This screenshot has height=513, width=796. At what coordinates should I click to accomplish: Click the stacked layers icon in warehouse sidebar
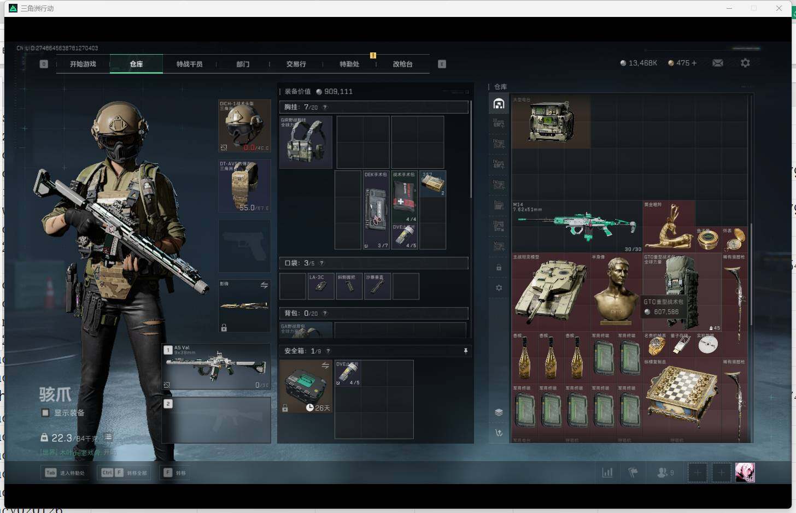click(x=499, y=412)
